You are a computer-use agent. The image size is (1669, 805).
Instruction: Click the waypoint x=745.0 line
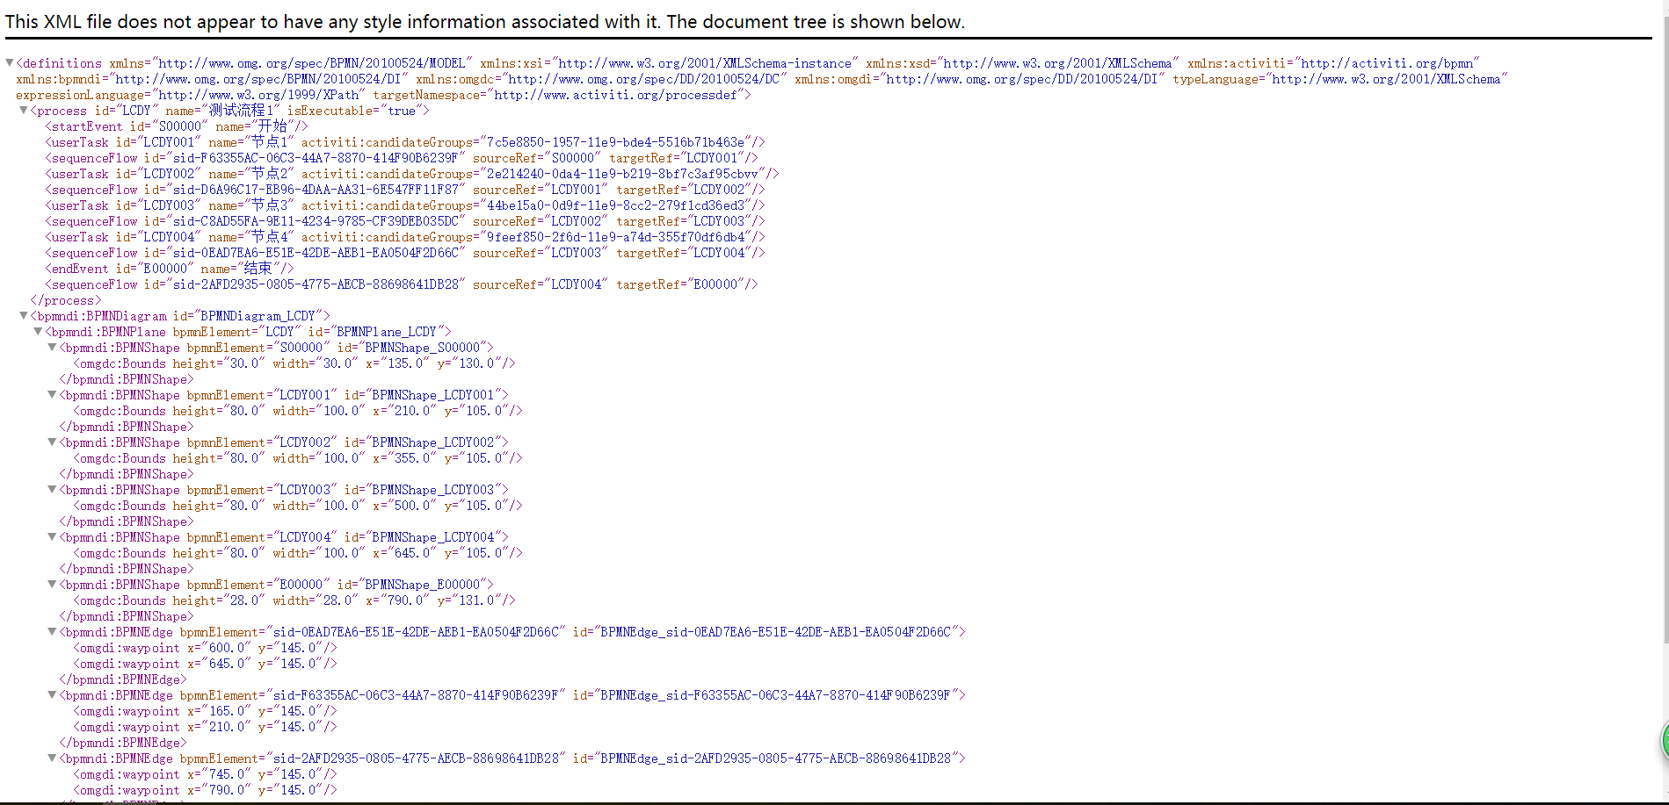point(205,774)
